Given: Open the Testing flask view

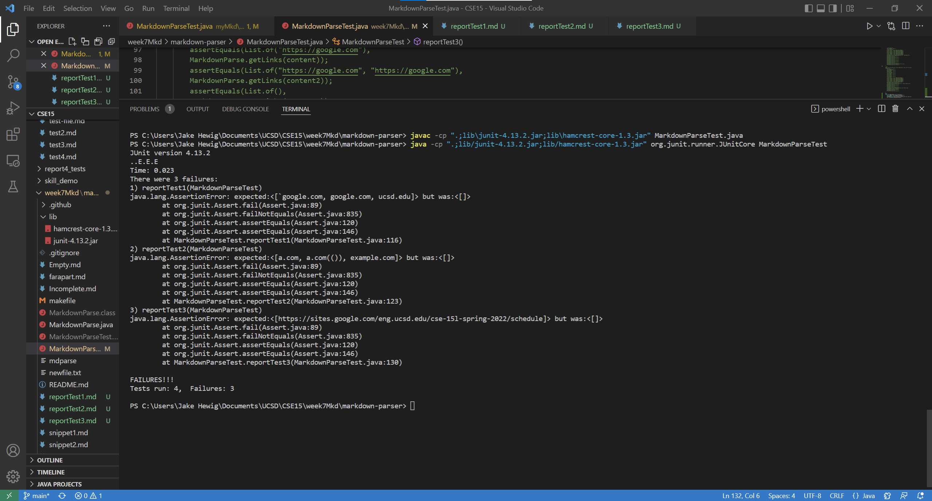Looking at the screenshot, I should click(13, 187).
